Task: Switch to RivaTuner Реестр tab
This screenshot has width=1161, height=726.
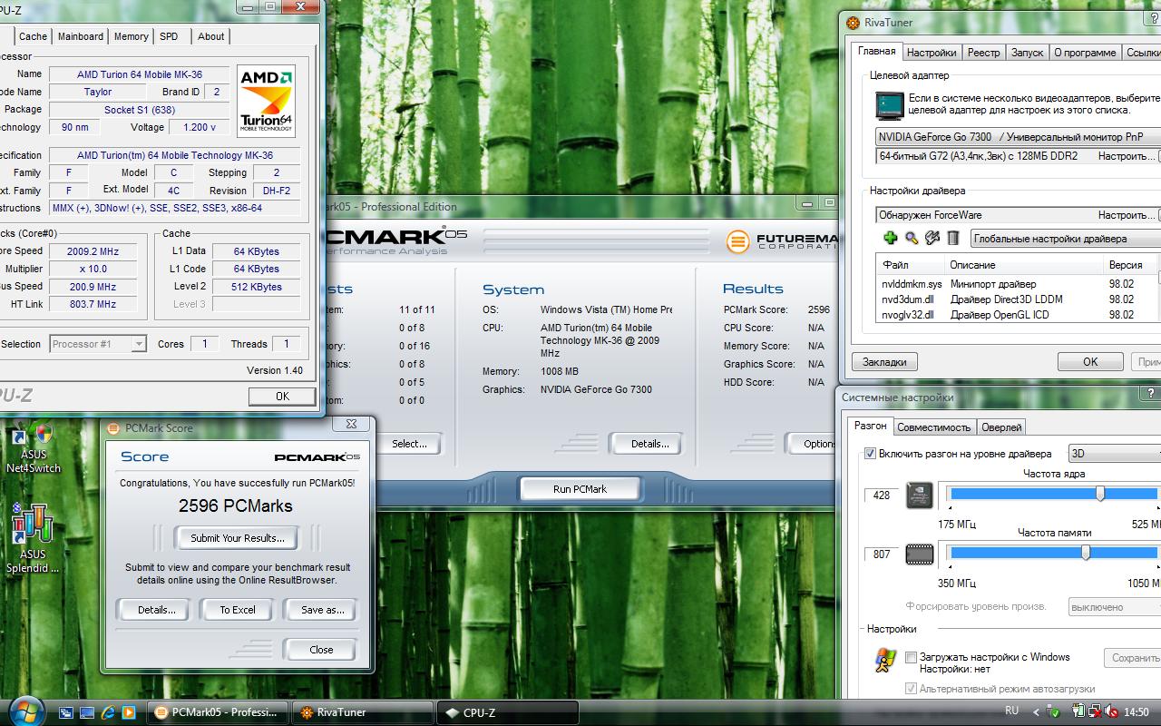Action: (983, 53)
